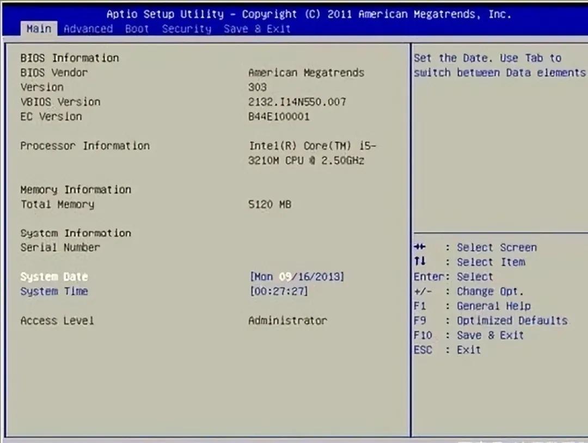Go to the Boot tab
588x443 pixels.
[x=137, y=29]
